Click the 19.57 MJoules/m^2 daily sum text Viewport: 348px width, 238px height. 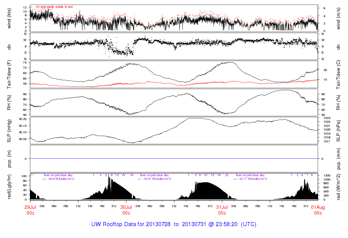click(x=154, y=179)
